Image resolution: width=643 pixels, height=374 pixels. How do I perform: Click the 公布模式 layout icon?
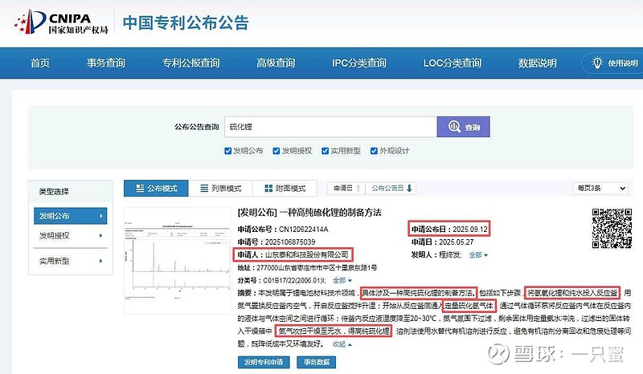140,188
